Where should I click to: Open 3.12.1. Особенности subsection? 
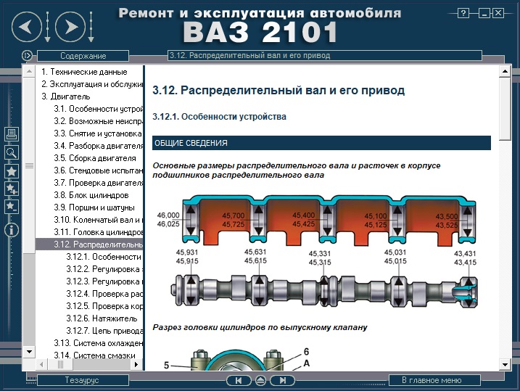pos(104,257)
